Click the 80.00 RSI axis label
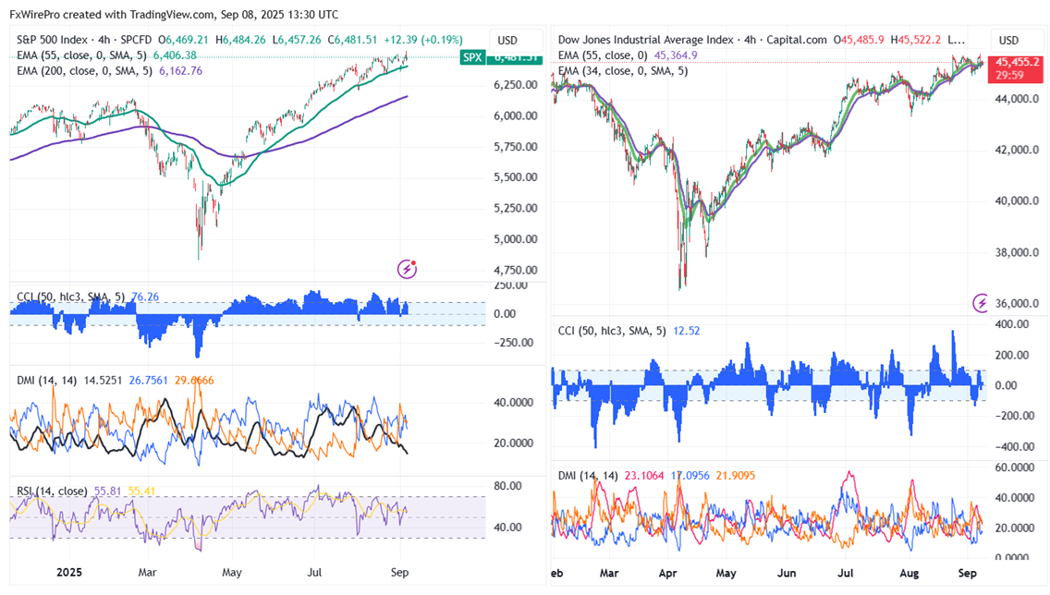This screenshot has height=595, width=1050. (507, 486)
